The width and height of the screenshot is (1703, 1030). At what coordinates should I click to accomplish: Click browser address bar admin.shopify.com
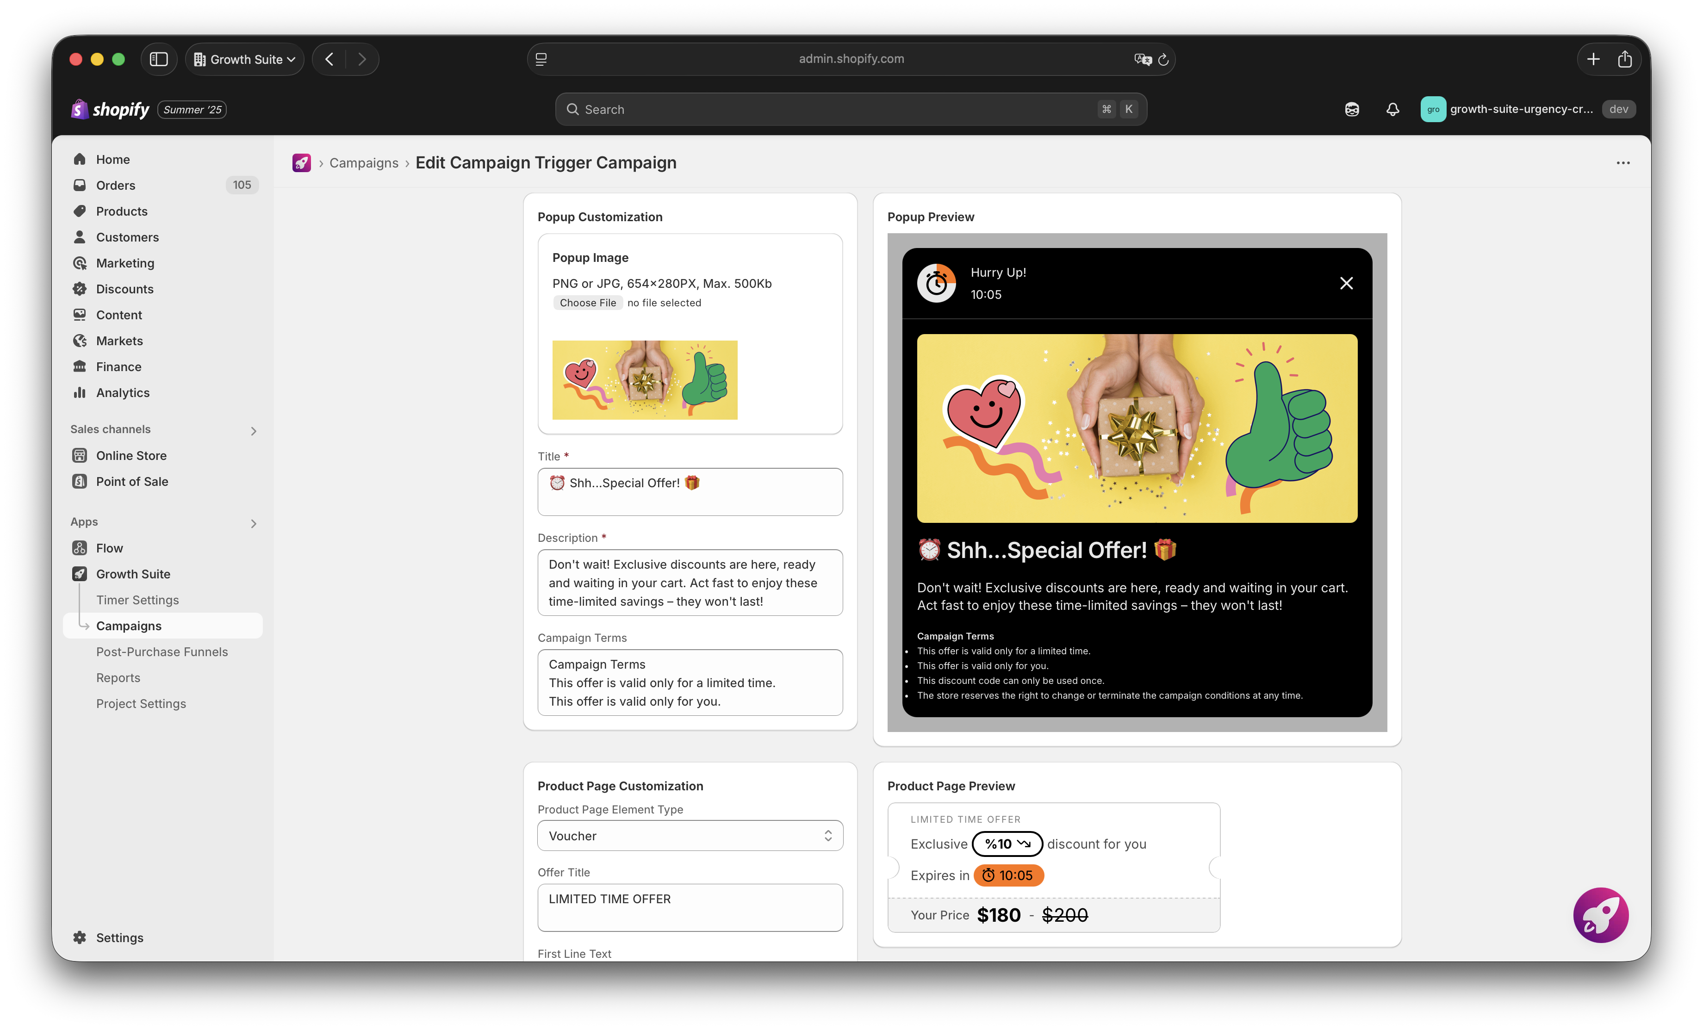[x=851, y=59]
